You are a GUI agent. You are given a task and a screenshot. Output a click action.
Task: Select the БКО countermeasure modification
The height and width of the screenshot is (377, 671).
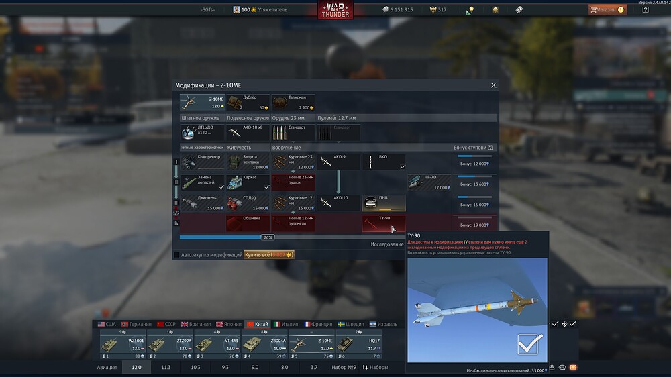pyautogui.click(x=384, y=162)
